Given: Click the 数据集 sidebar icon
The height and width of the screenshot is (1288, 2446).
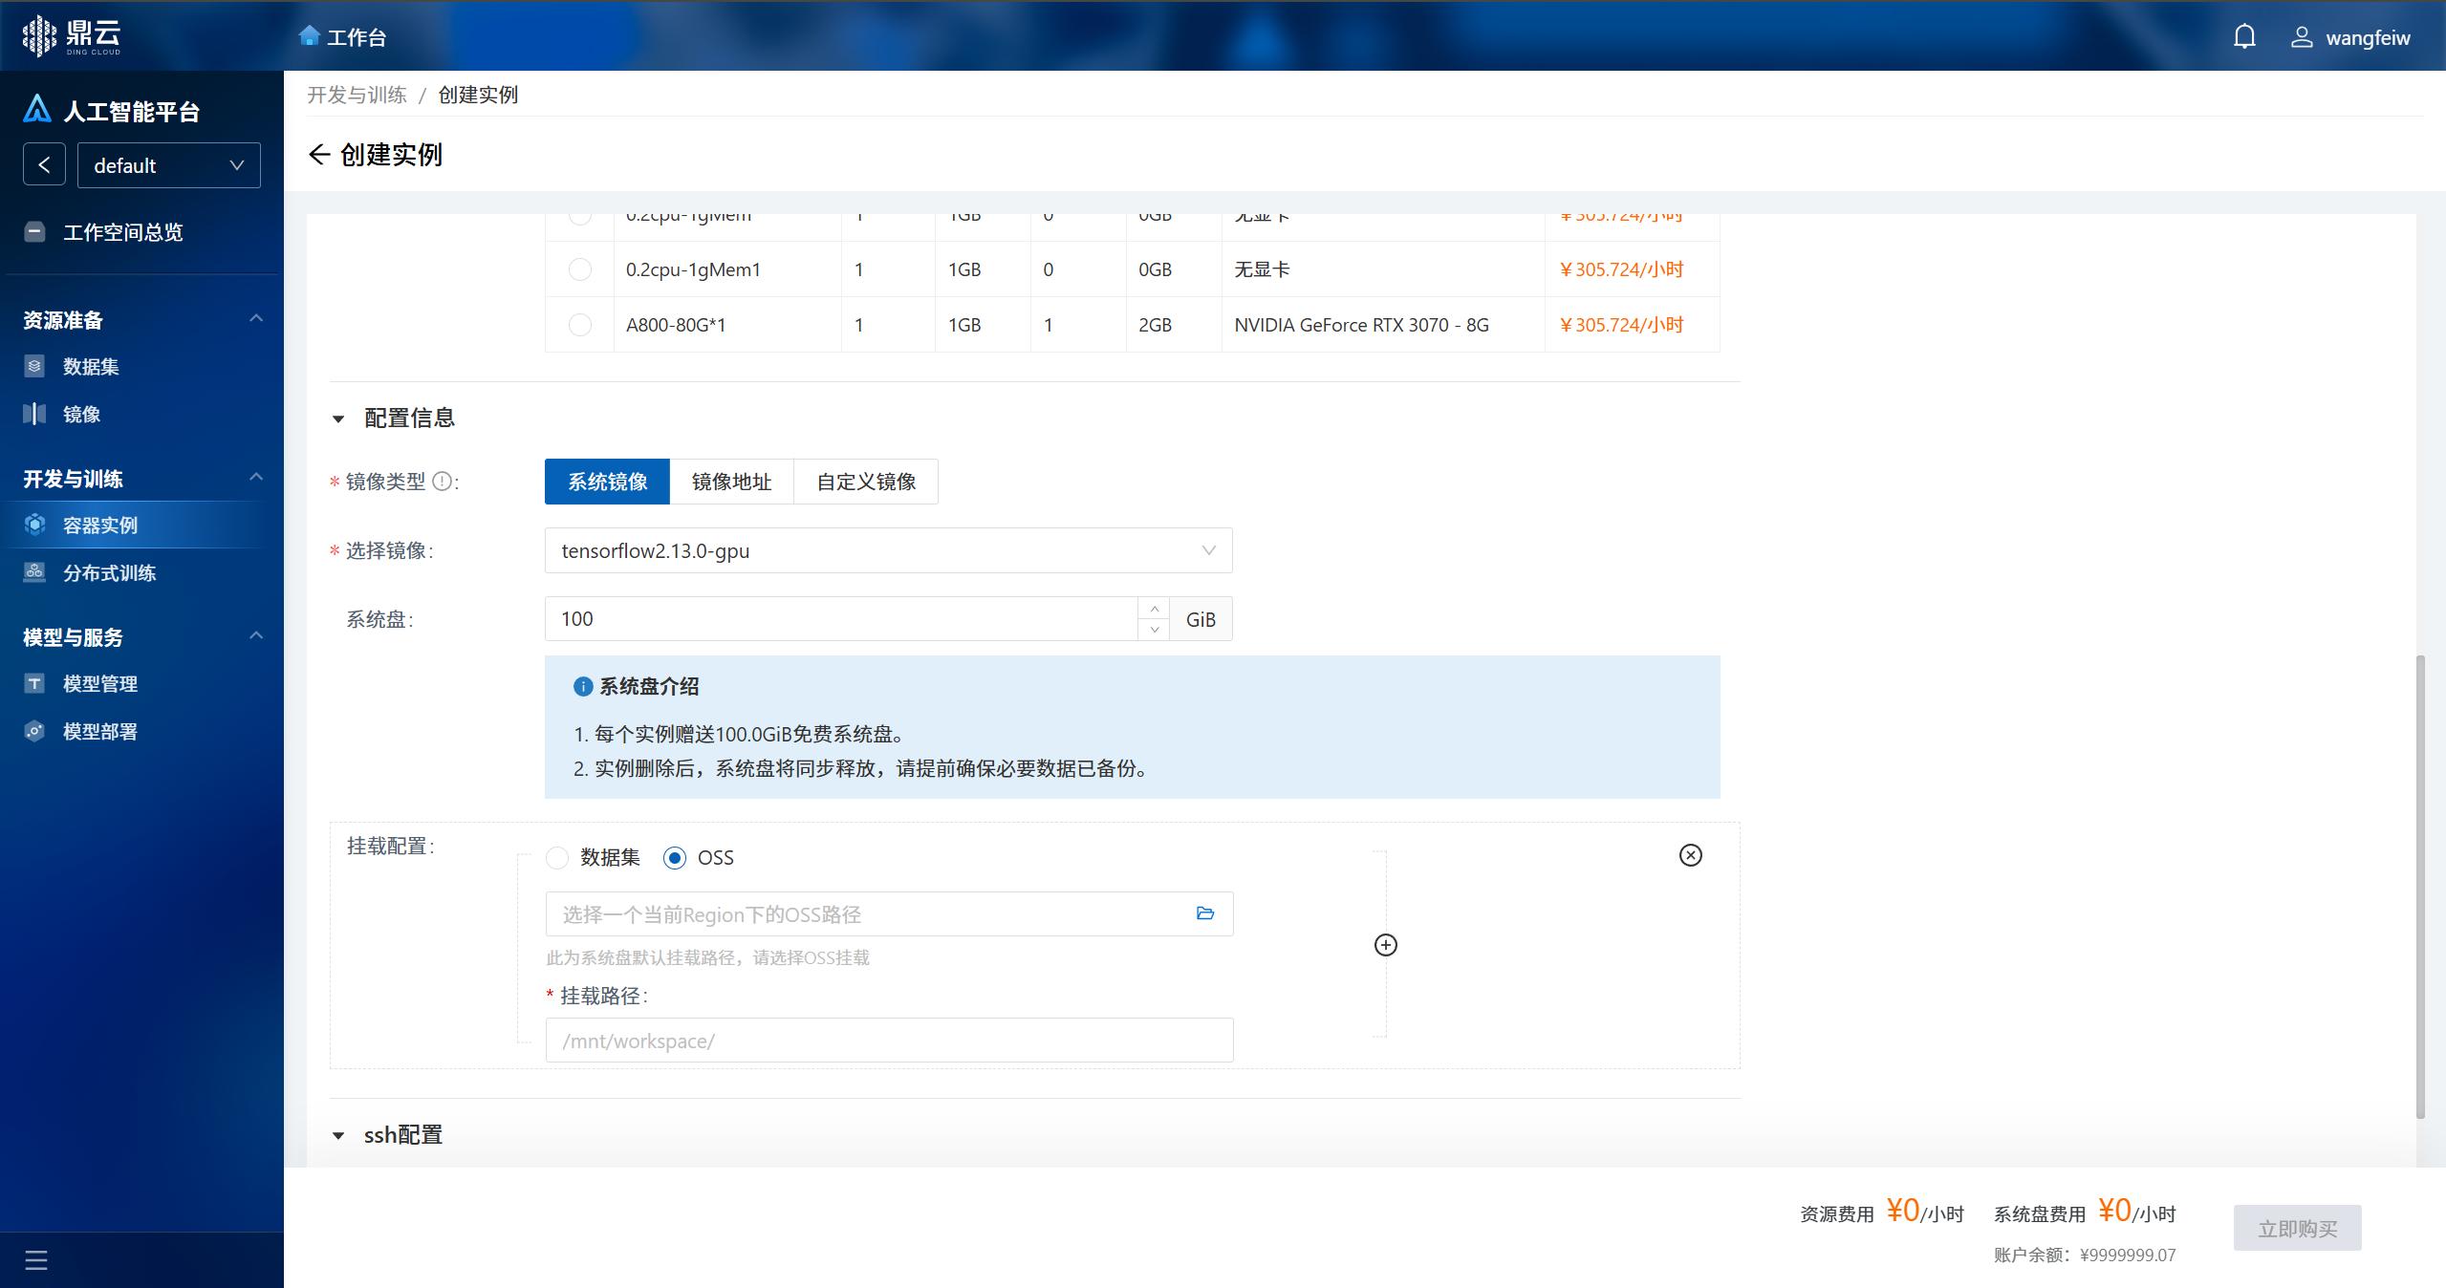Looking at the screenshot, I should [x=34, y=366].
